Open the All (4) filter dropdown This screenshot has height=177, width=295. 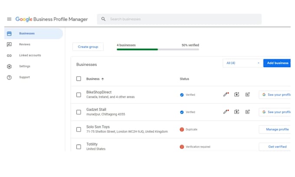coord(243,63)
